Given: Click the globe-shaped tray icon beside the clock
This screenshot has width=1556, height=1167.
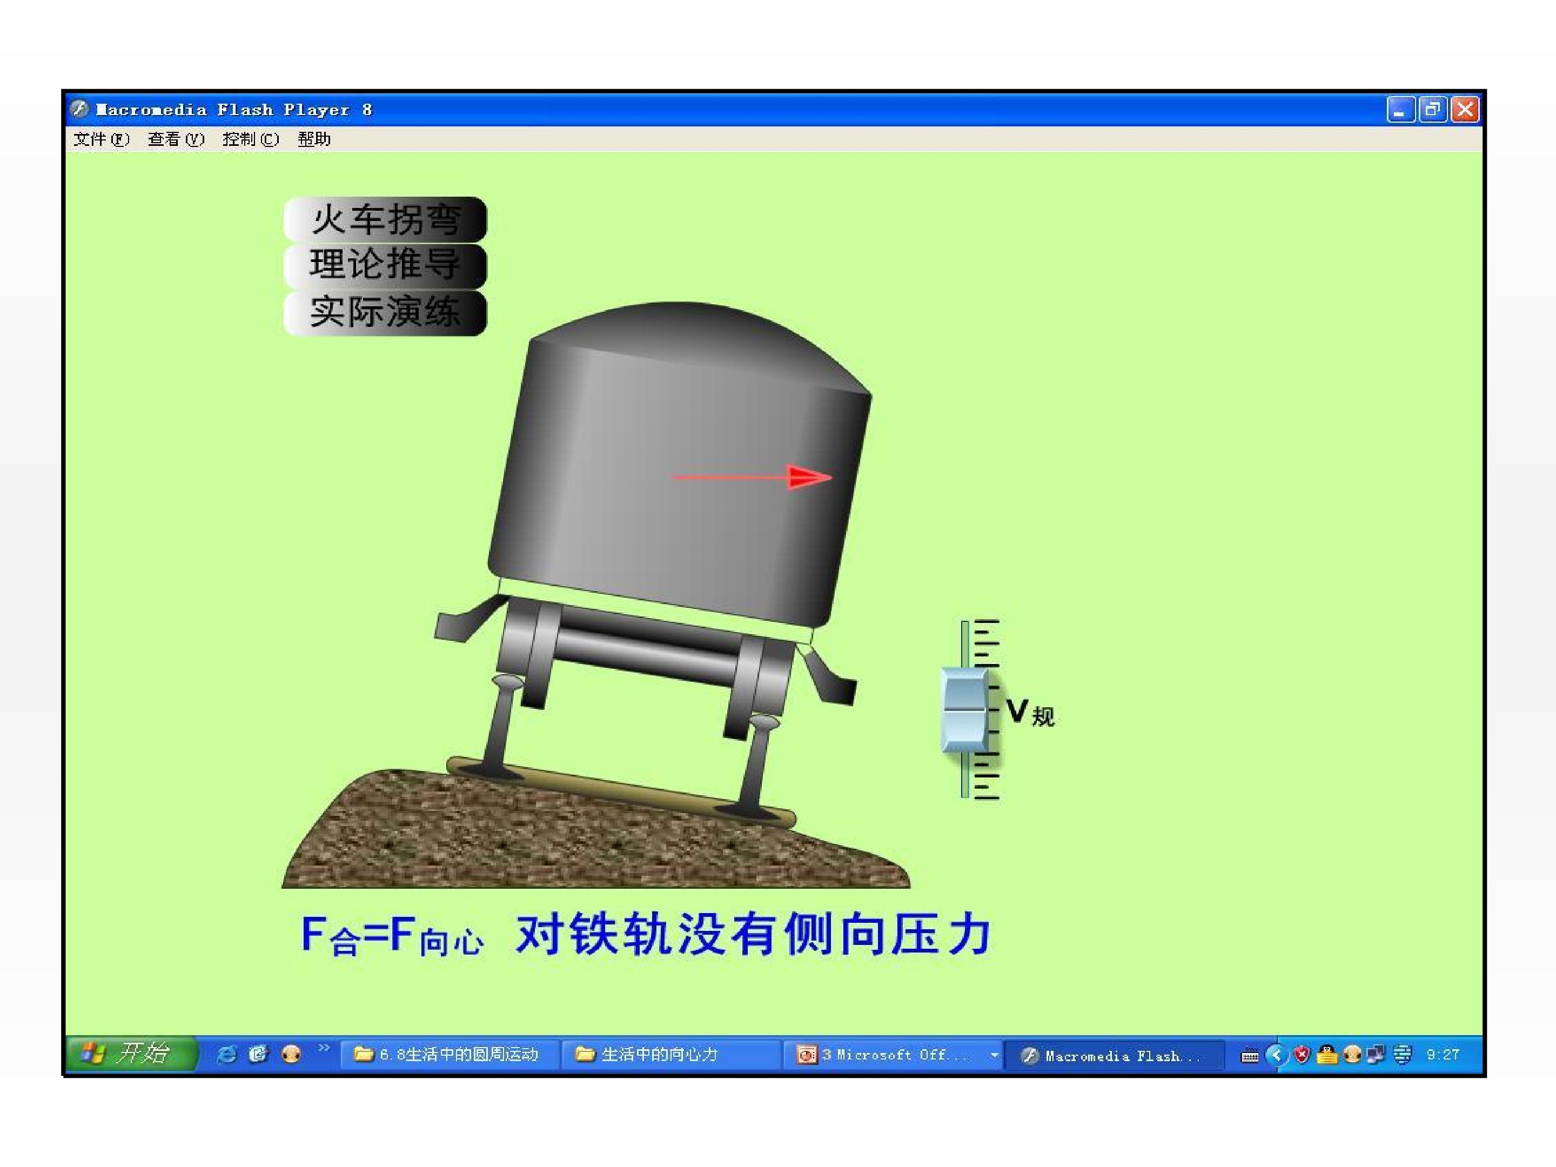Looking at the screenshot, I should click(1402, 1055).
